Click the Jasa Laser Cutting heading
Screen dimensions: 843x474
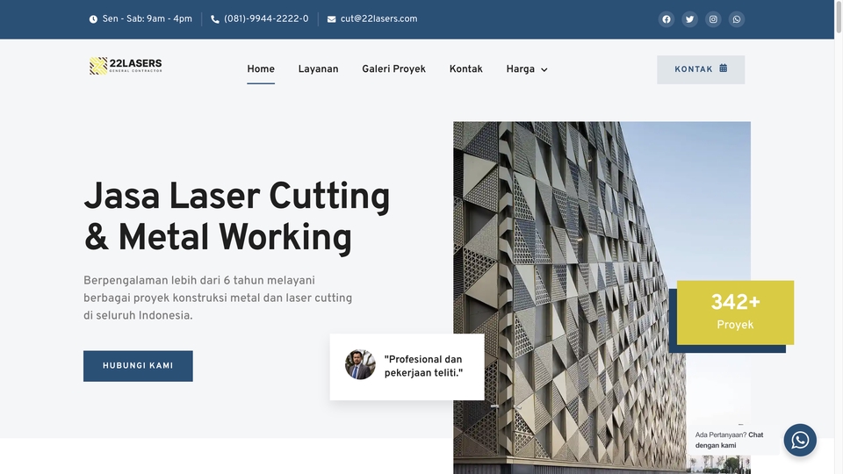click(x=236, y=217)
